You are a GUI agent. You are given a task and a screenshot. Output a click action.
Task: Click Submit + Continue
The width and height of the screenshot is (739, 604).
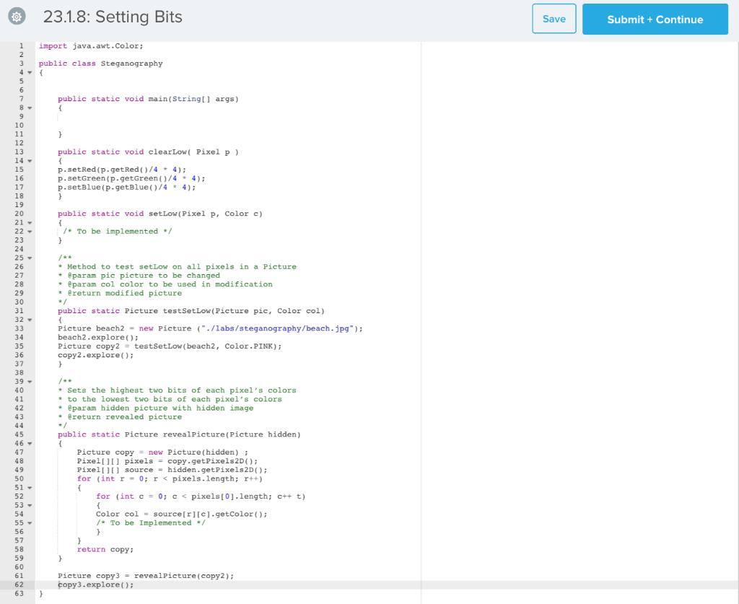click(x=655, y=19)
